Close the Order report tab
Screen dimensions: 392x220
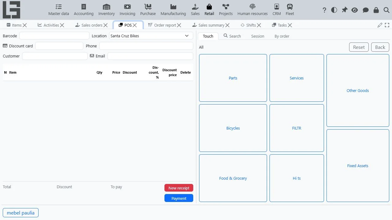tap(179, 25)
